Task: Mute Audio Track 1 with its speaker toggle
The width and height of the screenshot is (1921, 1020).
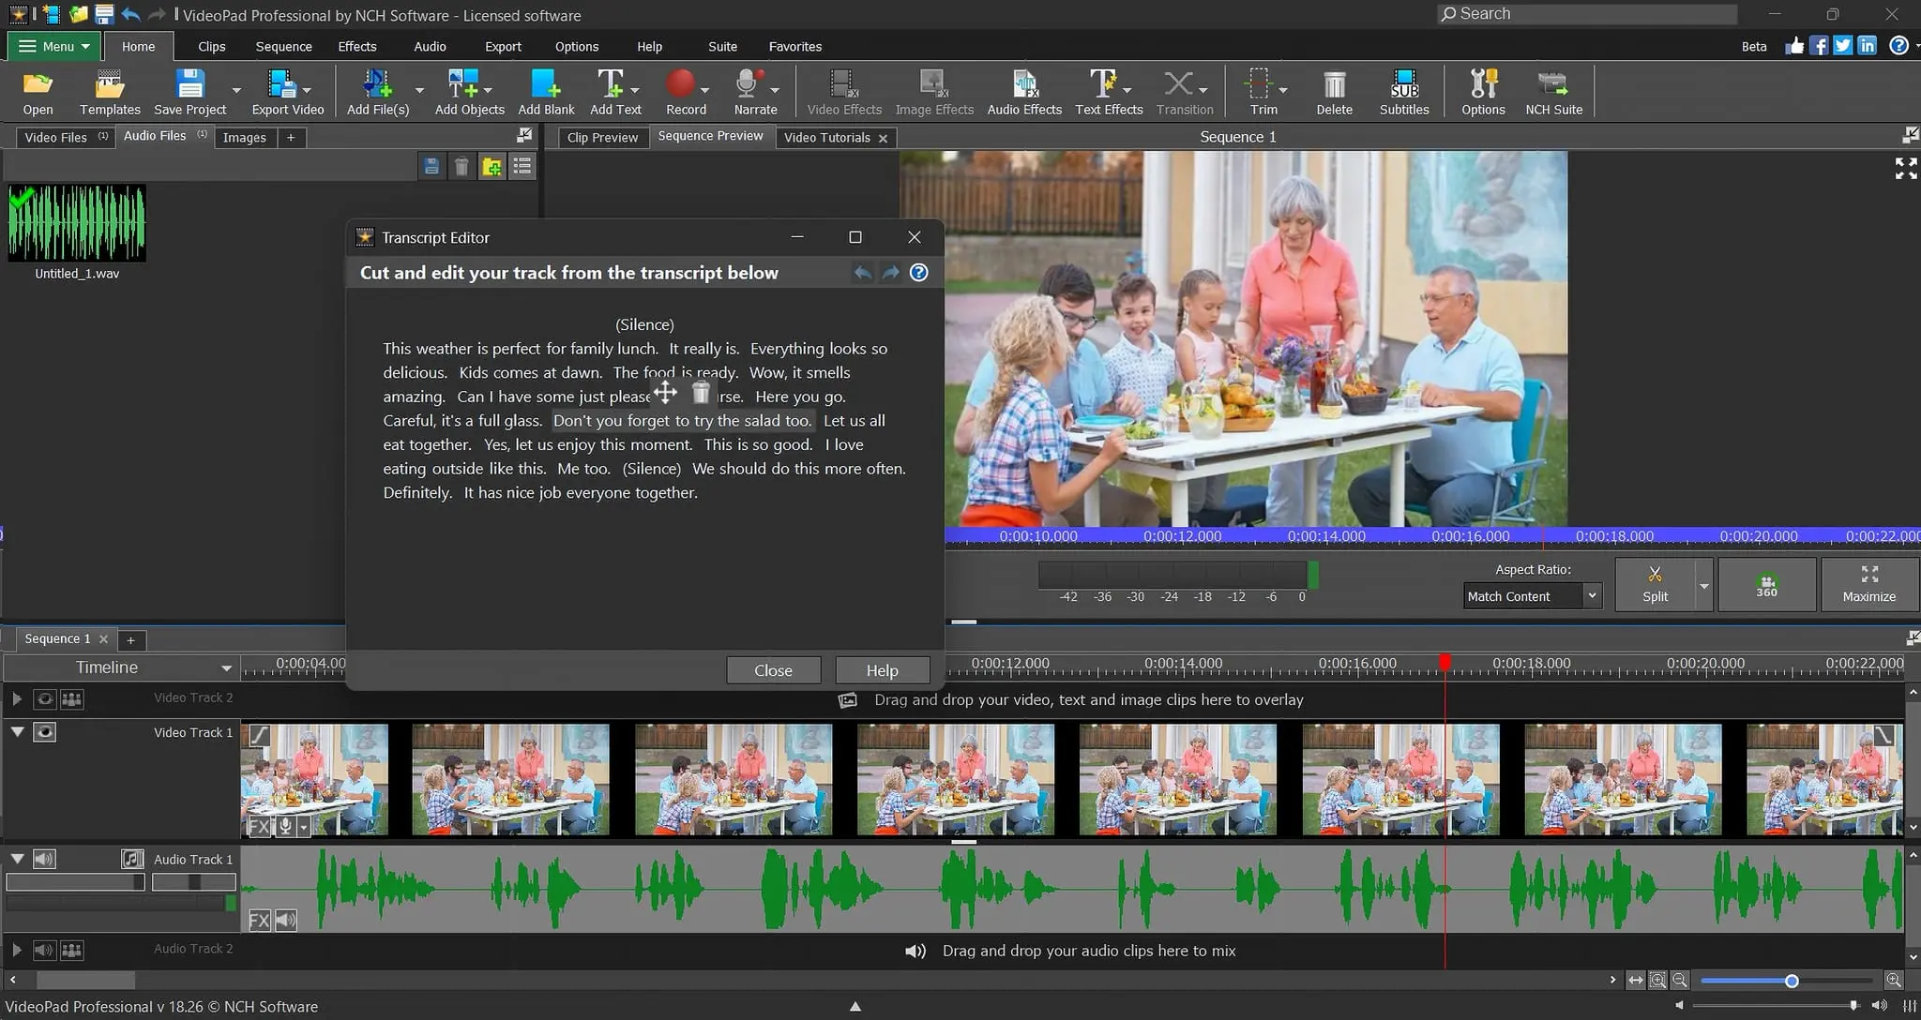Action: click(44, 859)
